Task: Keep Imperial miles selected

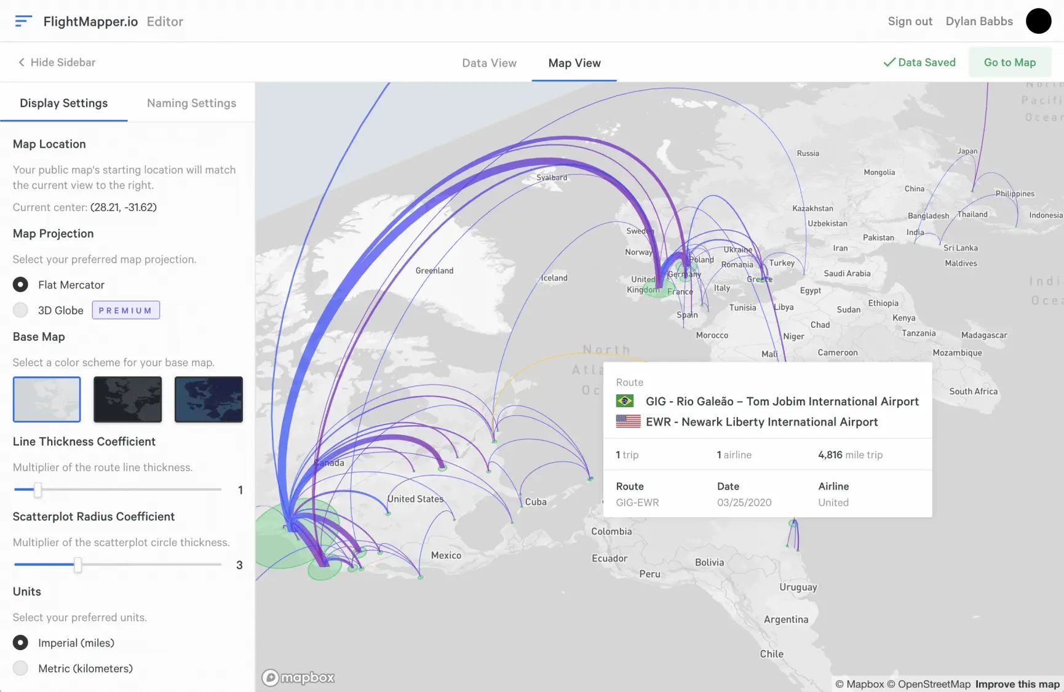Action: [x=20, y=642]
